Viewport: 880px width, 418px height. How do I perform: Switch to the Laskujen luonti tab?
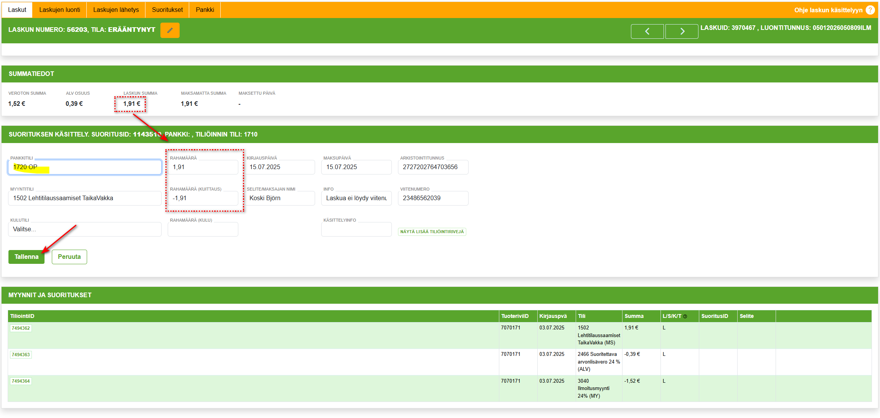click(x=59, y=10)
